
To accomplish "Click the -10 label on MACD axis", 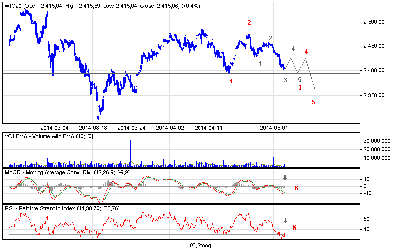I will point(367,193).
